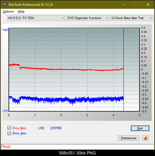Image resolution: width=155 pixels, height=156 pixels.
Task: Toggle the Show Beta checkbox
Action: click(9, 128)
